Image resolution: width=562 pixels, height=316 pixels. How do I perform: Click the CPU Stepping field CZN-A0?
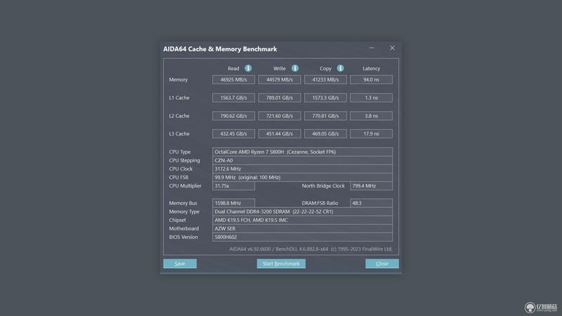click(x=303, y=161)
